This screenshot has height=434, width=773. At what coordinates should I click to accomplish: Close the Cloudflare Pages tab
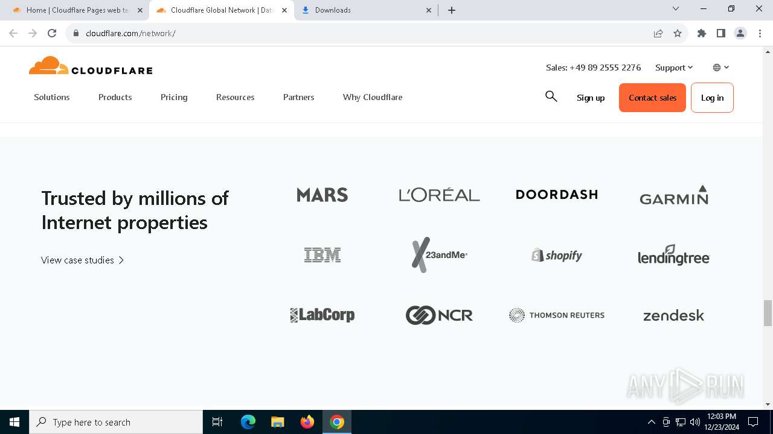pyautogui.click(x=140, y=10)
